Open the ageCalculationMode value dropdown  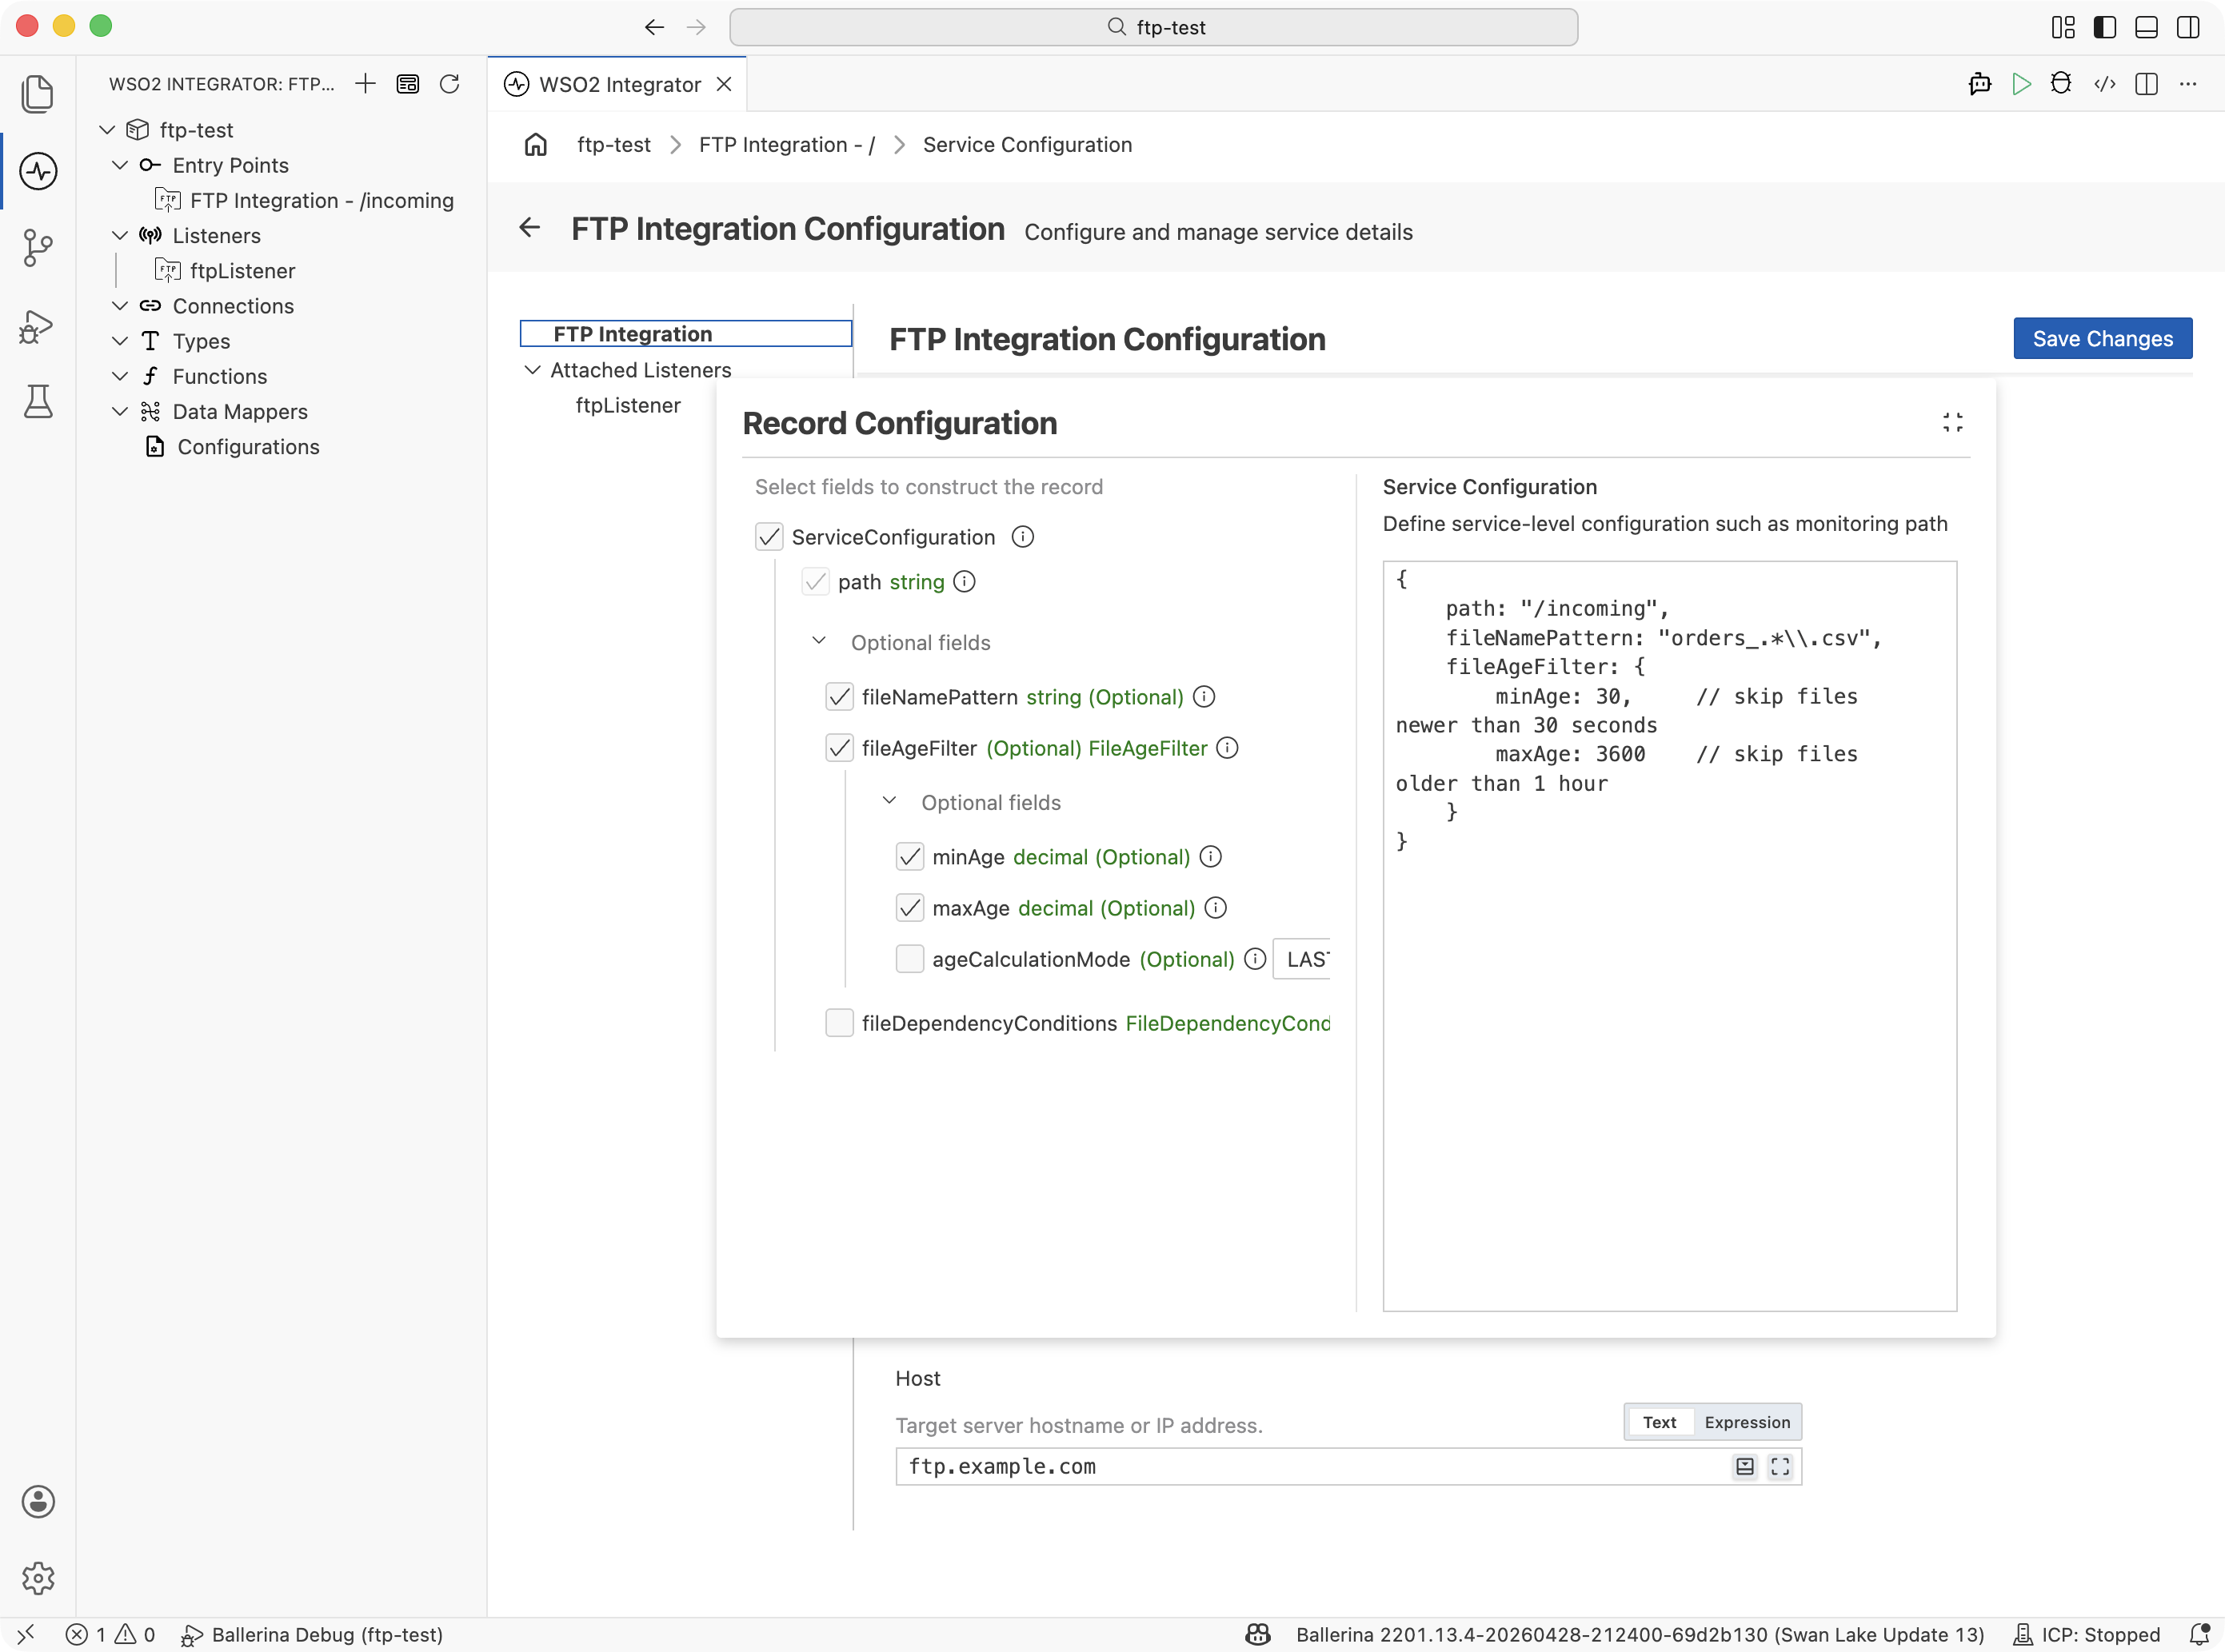tap(1301, 959)
